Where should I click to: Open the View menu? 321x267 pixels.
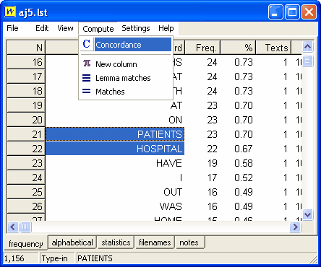click(65, 28)
